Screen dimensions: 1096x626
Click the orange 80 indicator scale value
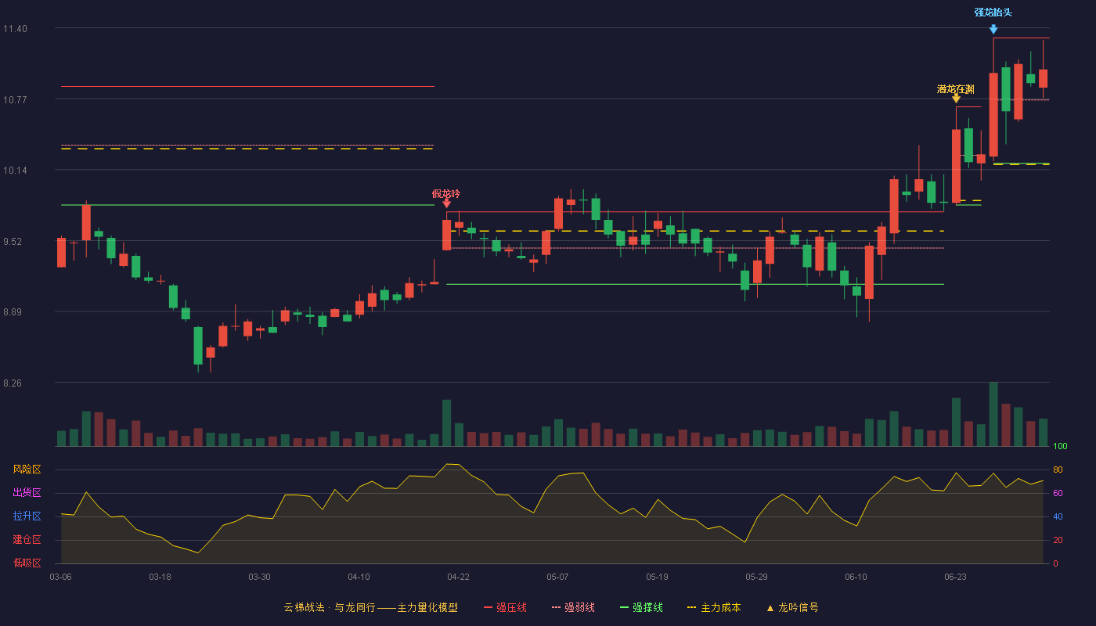(1058, 469)
